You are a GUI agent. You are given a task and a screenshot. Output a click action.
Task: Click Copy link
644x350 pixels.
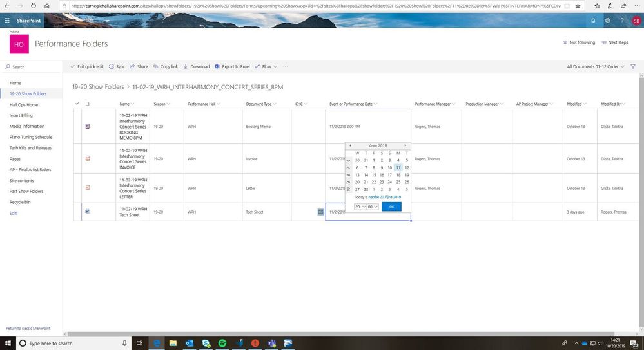(x=166, y=66)
